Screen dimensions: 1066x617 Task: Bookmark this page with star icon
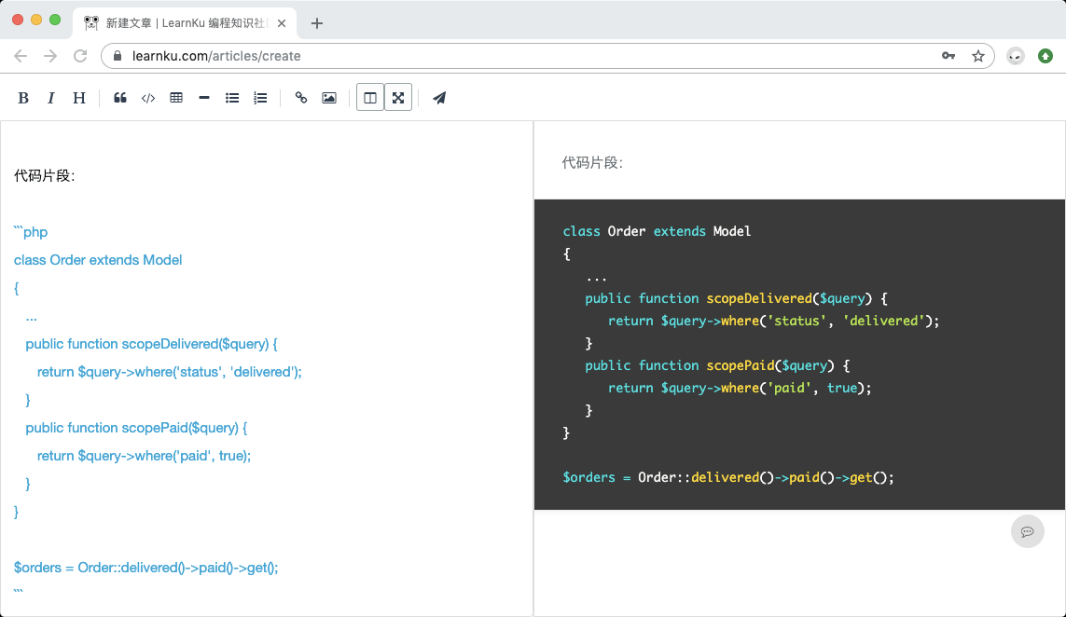pyautogui.click(x=978, y=56)
